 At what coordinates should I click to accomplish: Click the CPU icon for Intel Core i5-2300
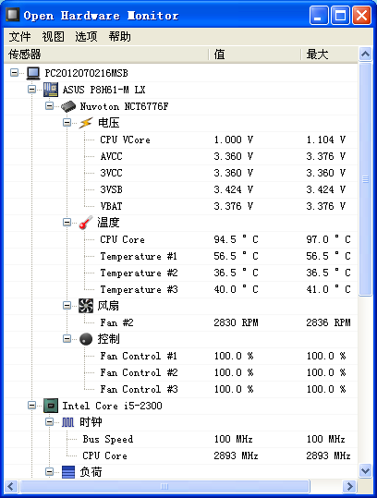click(x=51, y=406)
